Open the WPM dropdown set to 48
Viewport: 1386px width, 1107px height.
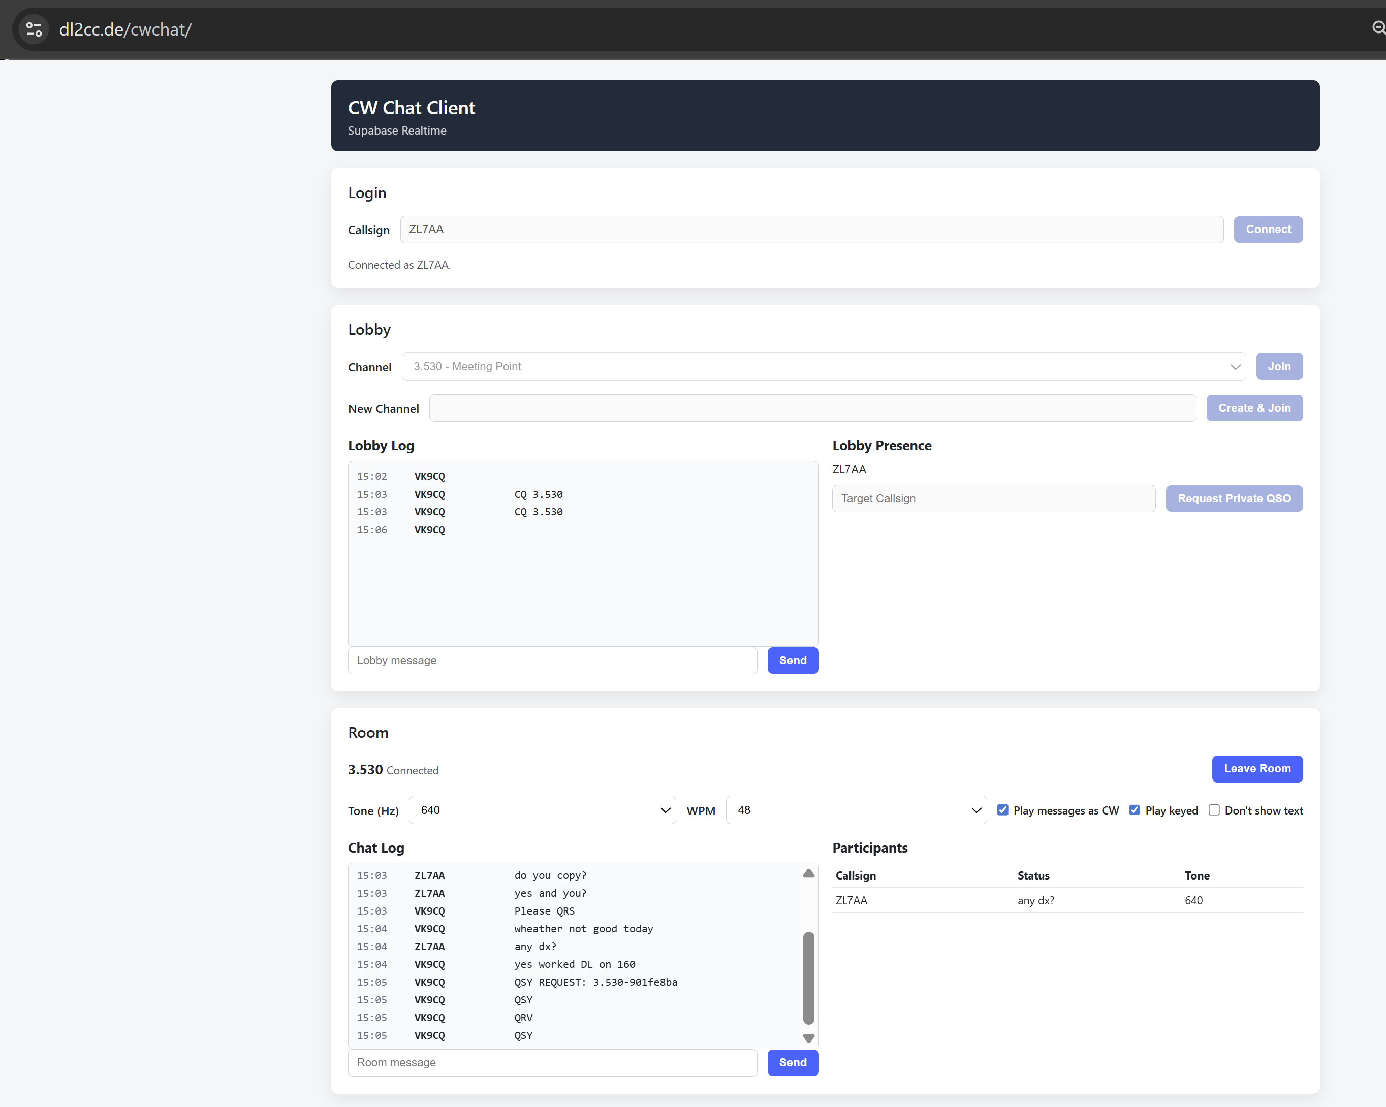(856, 810)
